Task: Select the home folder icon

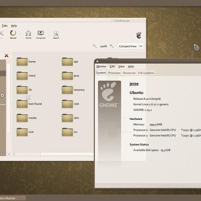Action: point(22,62)
